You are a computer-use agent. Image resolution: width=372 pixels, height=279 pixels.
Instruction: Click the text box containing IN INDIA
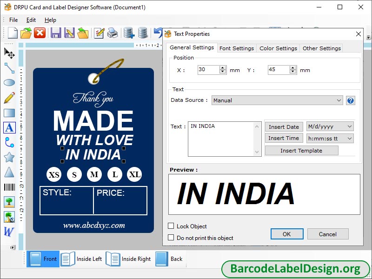coord(221,139)
